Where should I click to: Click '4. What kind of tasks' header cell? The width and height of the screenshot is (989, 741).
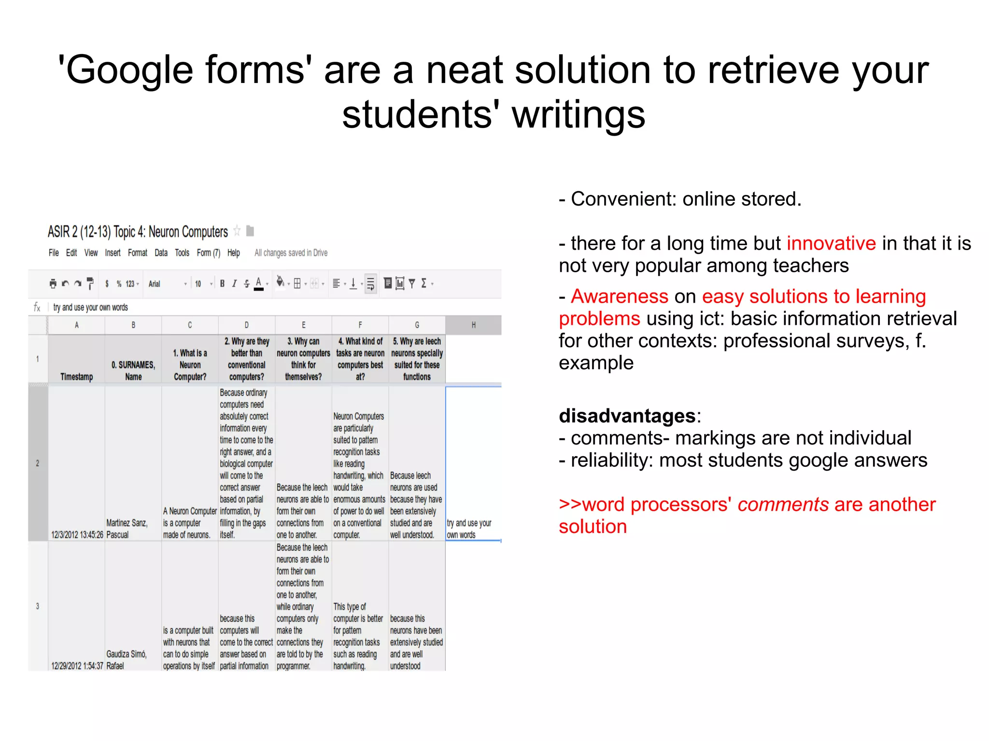click(360, 359)
